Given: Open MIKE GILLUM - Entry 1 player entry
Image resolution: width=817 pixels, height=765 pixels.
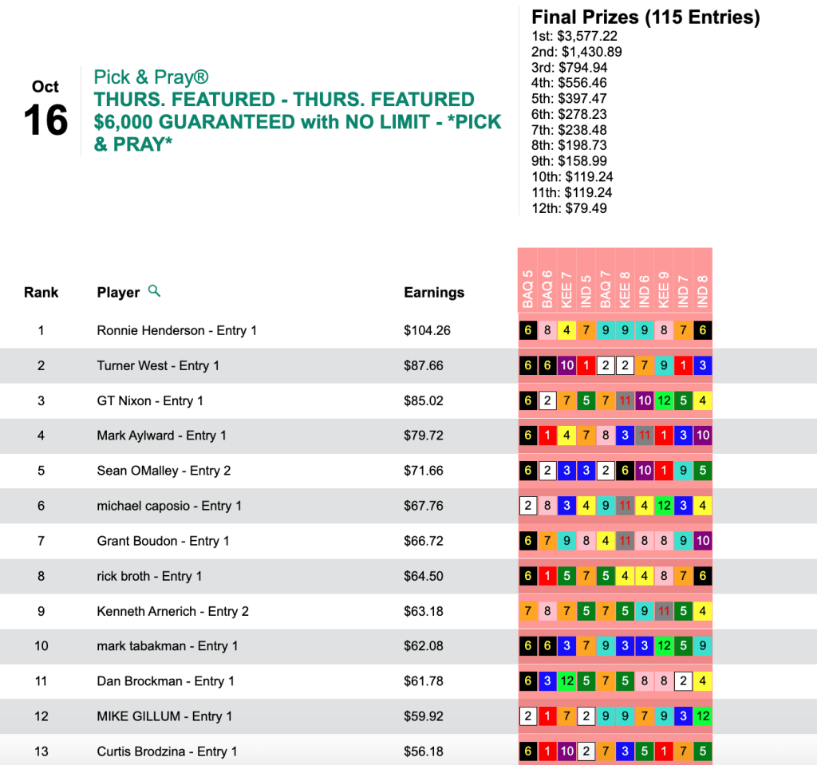Looking at the screenshot, I should 164,716.
